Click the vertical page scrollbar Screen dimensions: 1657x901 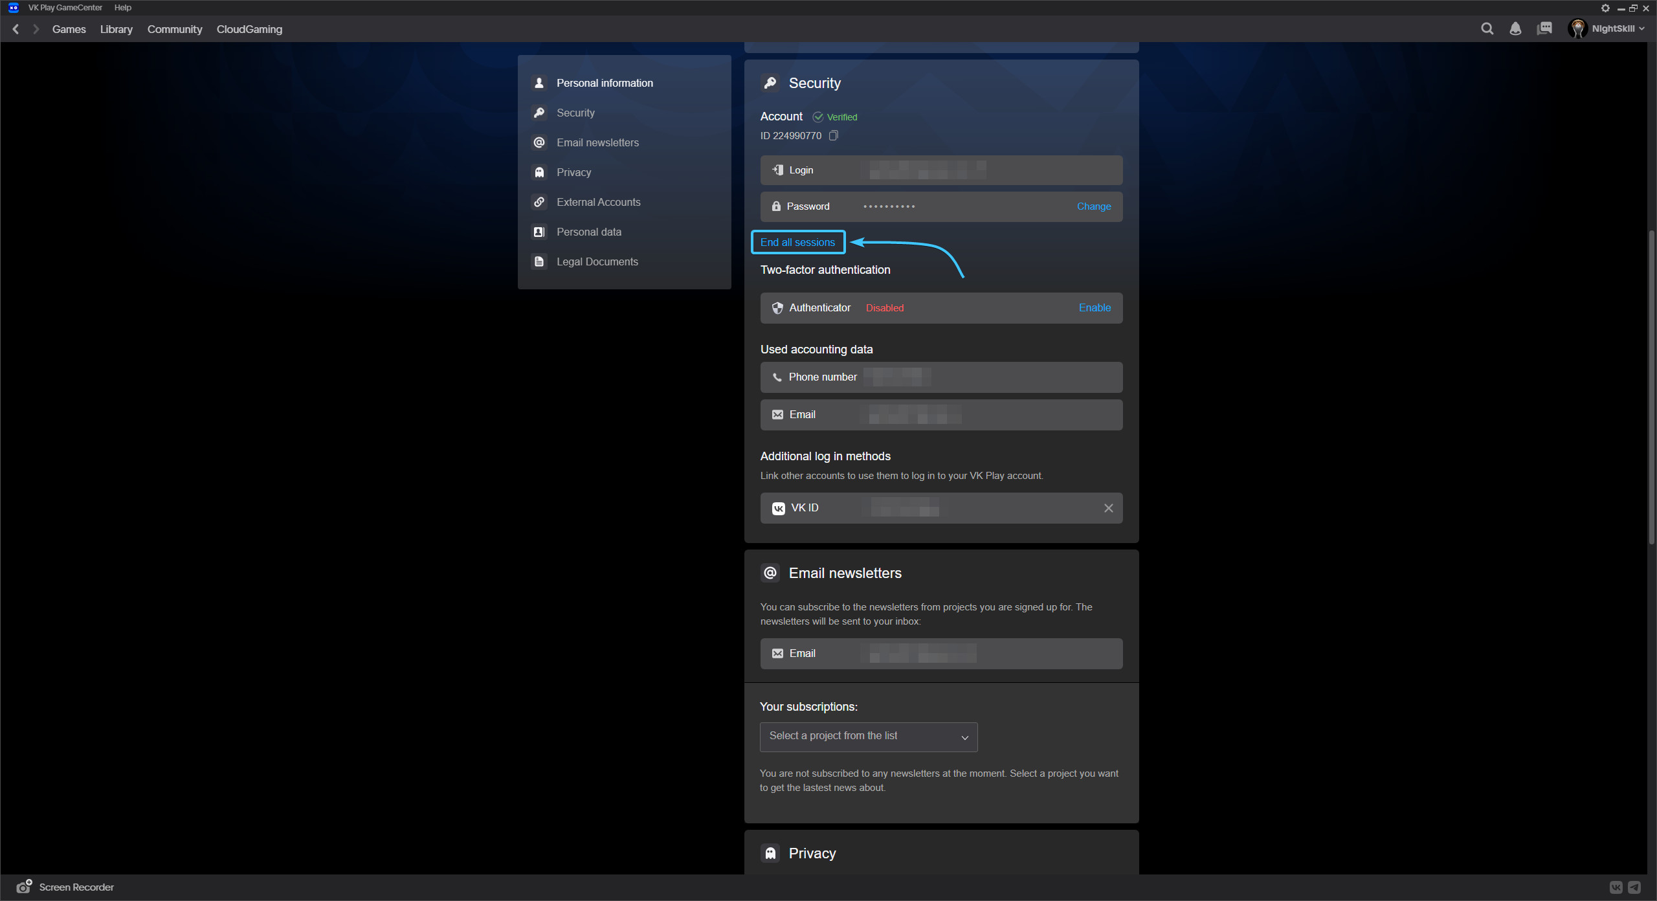pos(1651,388)
